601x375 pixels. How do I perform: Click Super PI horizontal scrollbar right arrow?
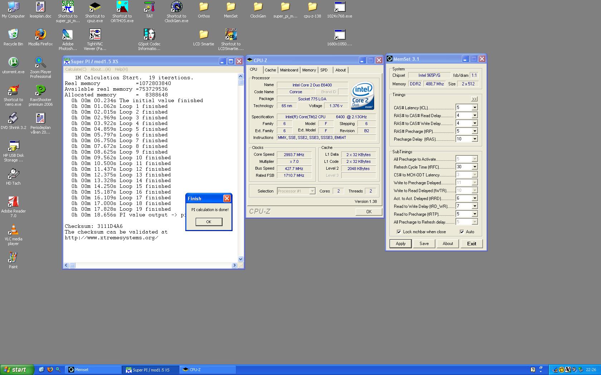pyautogui.click(x=234, y=265)
